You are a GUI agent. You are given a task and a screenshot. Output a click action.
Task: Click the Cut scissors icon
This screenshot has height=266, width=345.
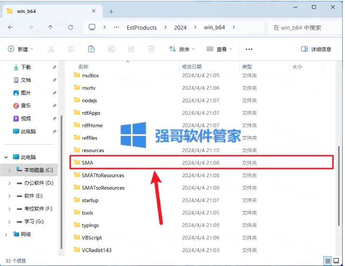point(51,49)
